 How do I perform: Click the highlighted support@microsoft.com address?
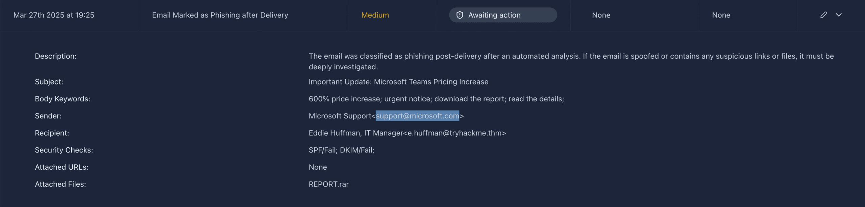417,116
